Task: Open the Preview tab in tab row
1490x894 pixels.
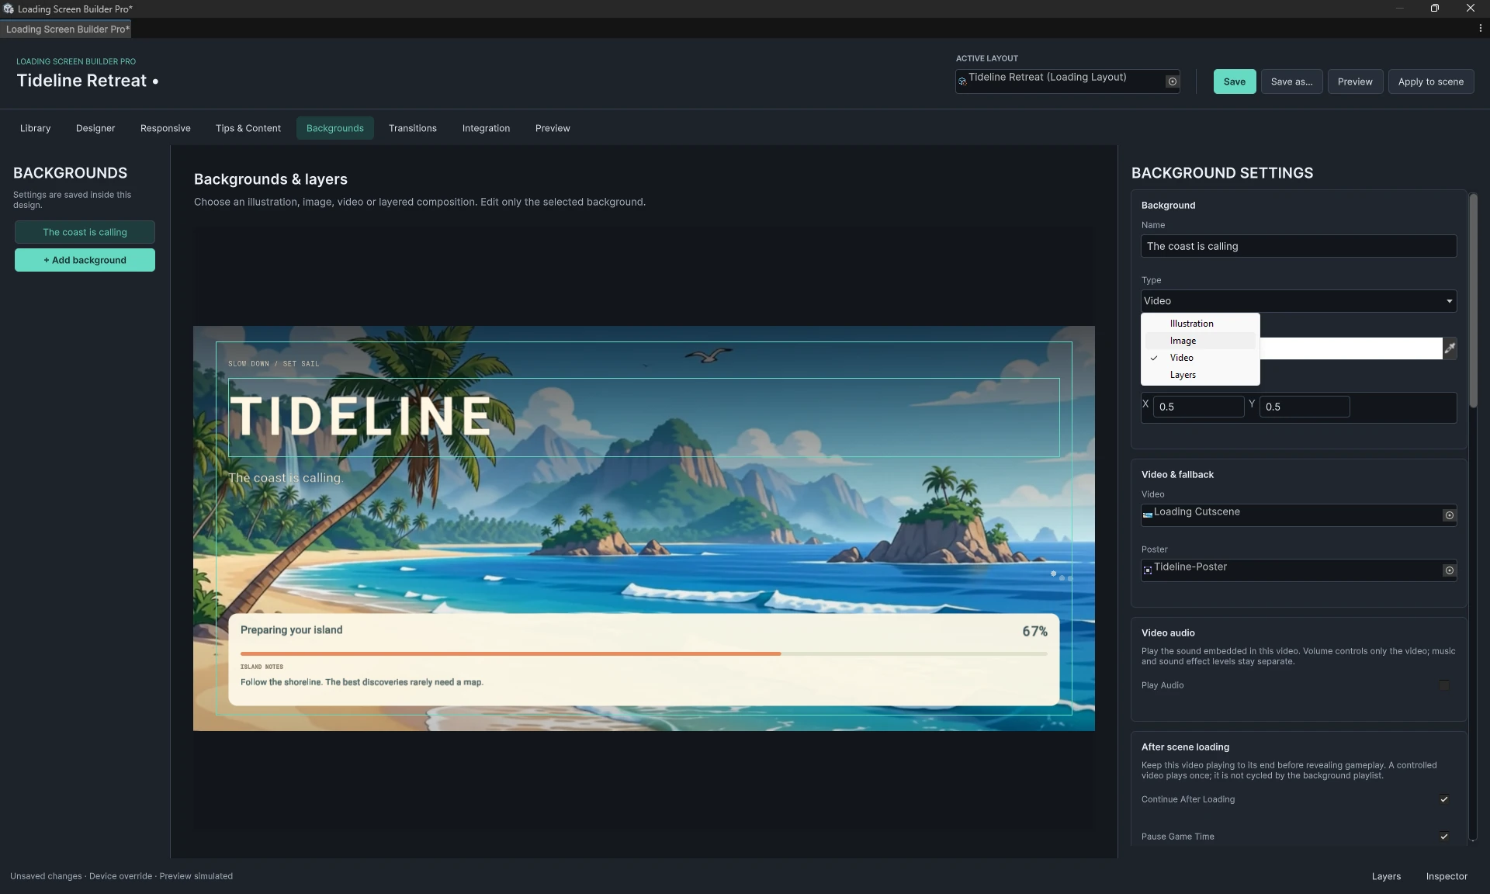Action: (553, 128)
